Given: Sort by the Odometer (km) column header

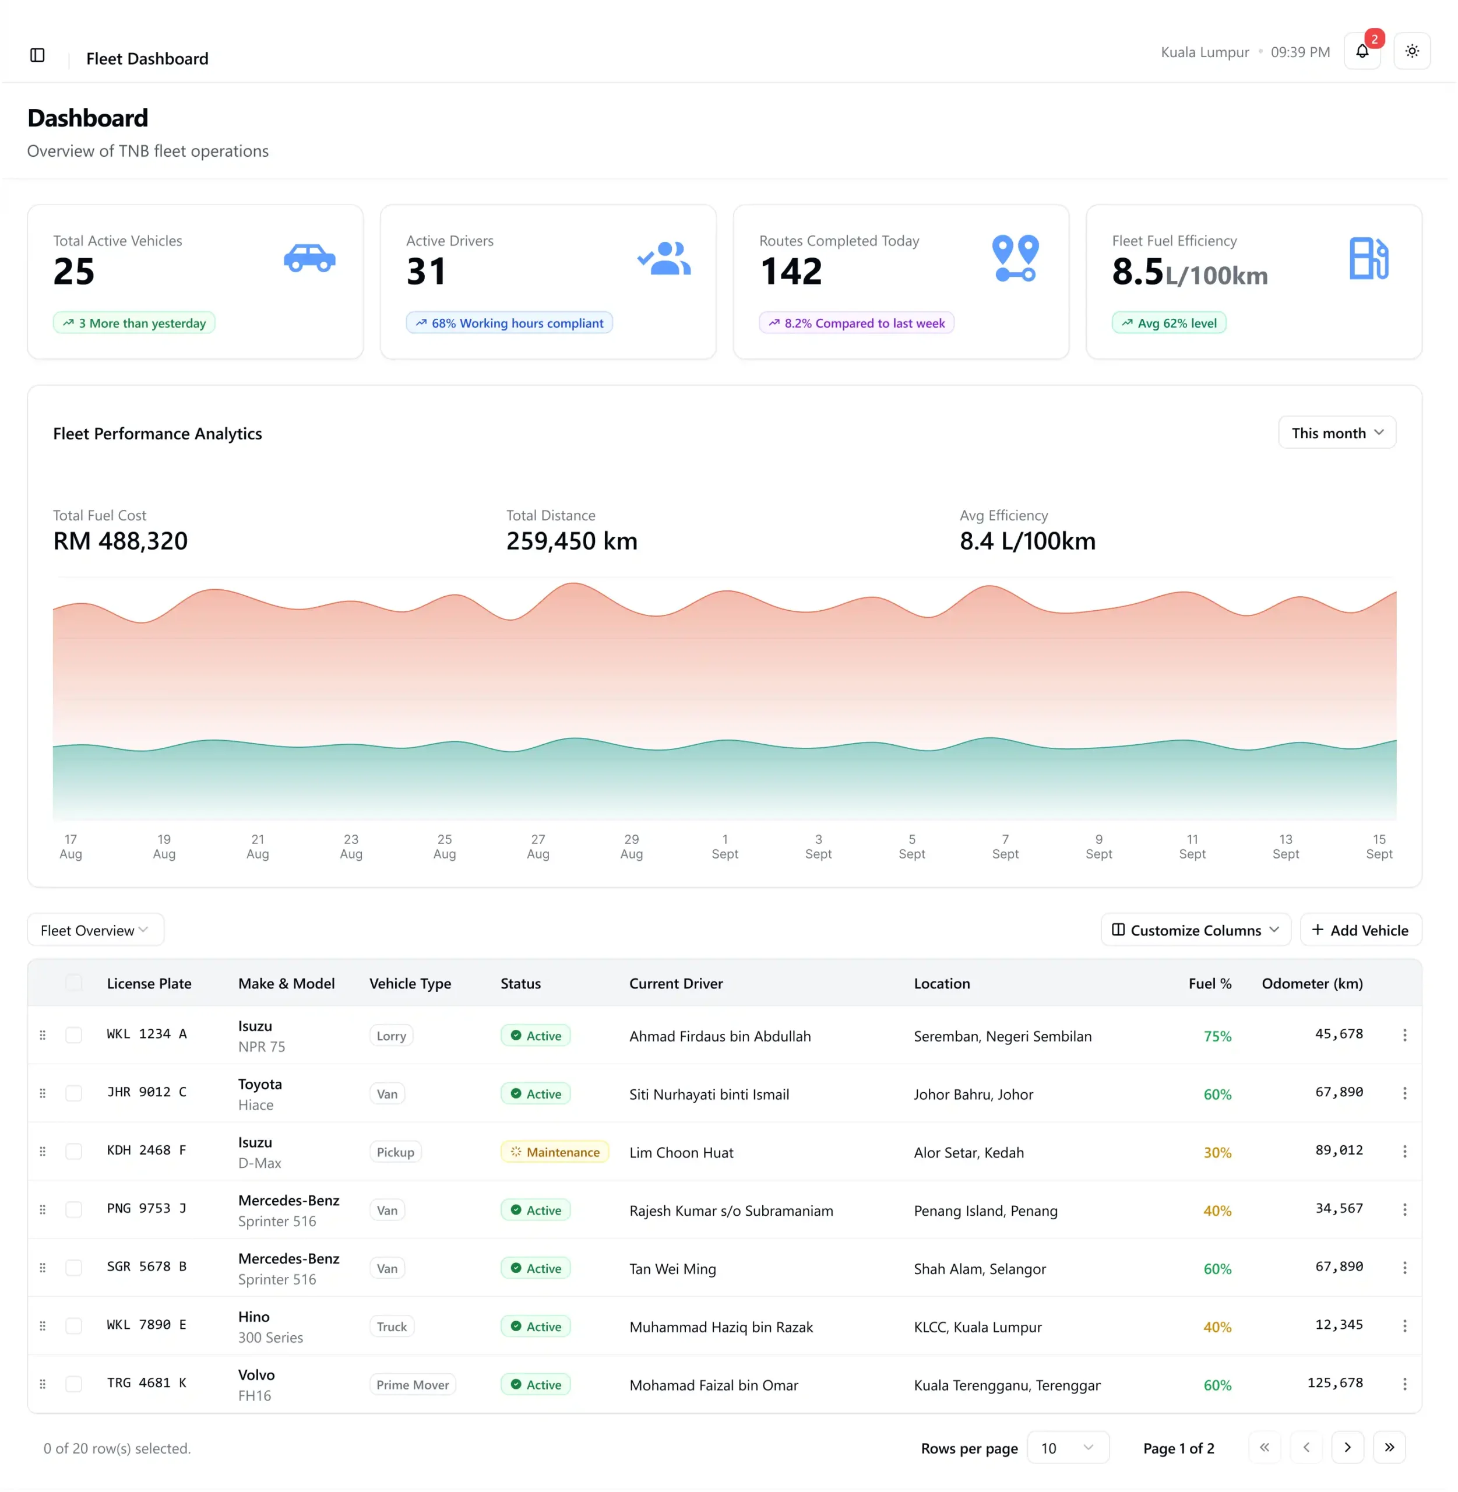Looking at the screenshot, I should point(1312,983).
